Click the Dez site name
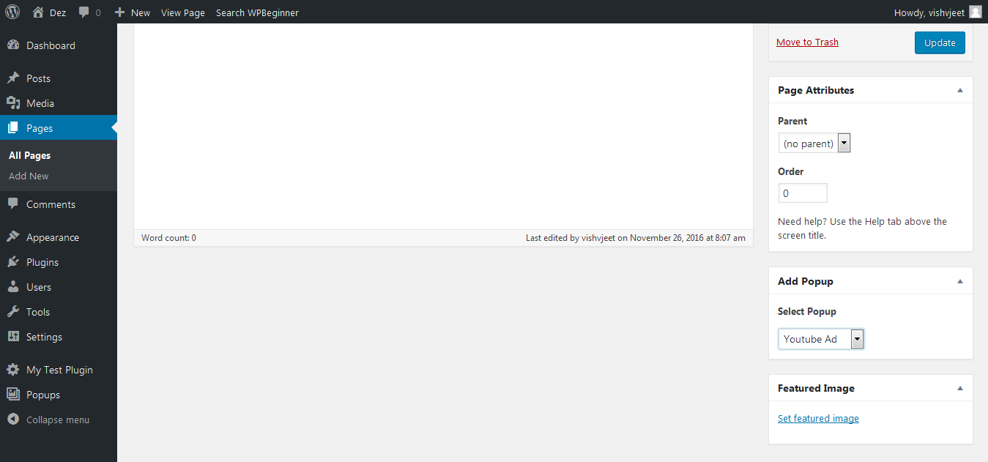This screenshot has height=462, width=988. pos(58,12)
